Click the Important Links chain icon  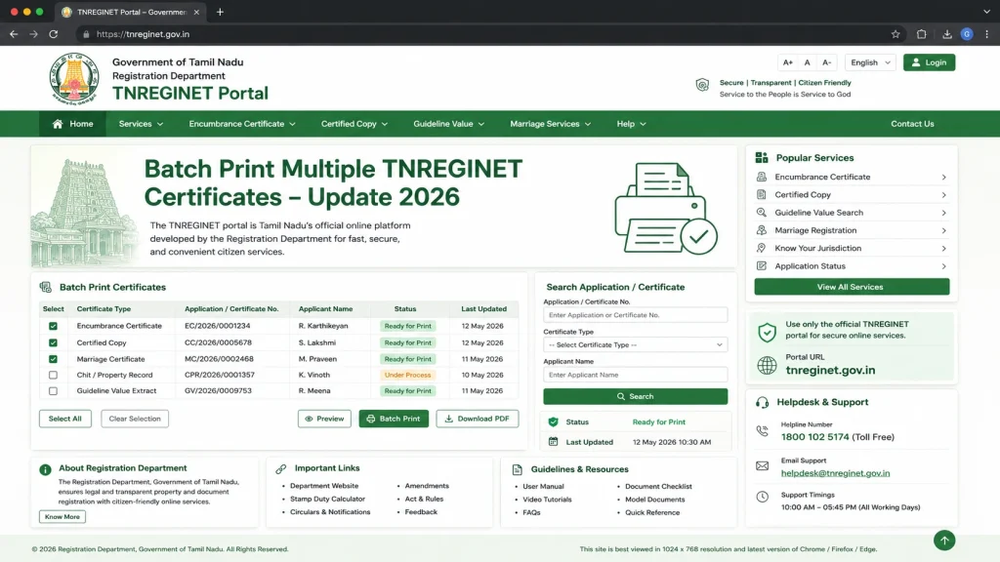point(280,469)
